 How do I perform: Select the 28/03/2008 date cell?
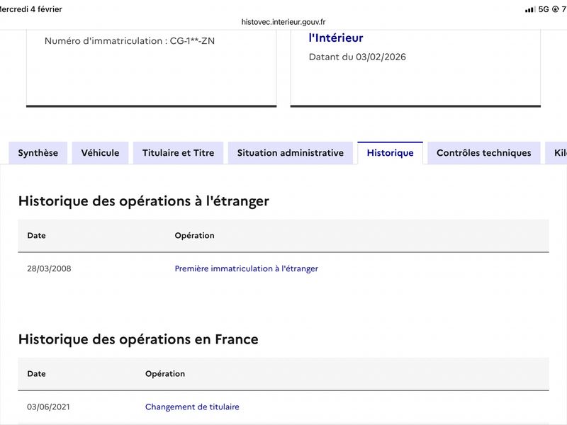coord(49,269)
